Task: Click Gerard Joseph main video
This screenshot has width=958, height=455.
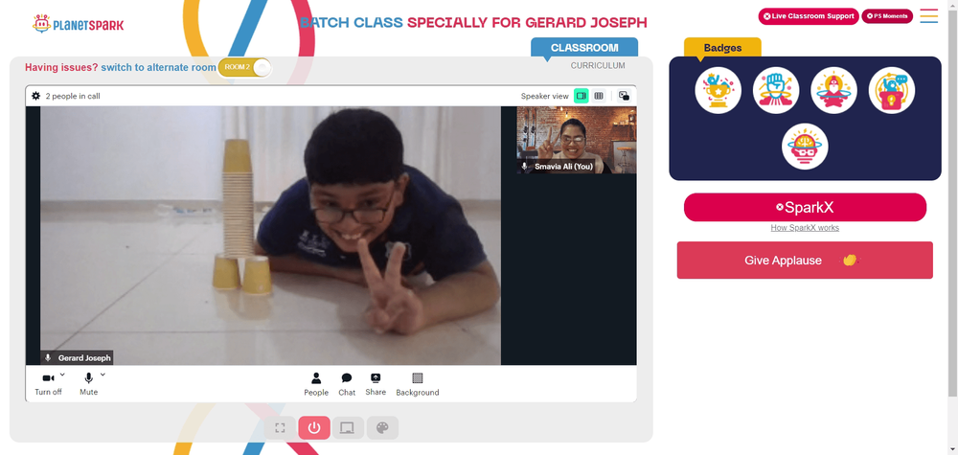Action: (270, 236)
